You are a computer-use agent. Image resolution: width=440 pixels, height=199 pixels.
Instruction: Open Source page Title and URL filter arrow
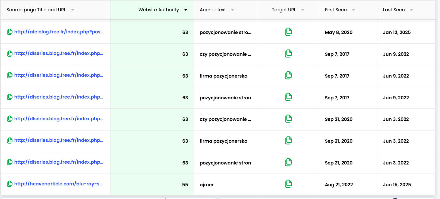point(73,10)
